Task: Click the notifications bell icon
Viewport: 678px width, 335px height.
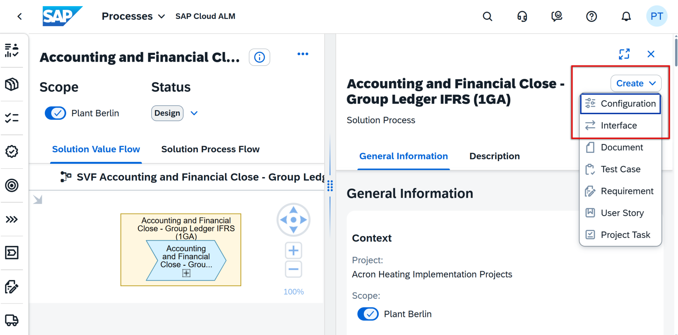Action: point(626,16)
